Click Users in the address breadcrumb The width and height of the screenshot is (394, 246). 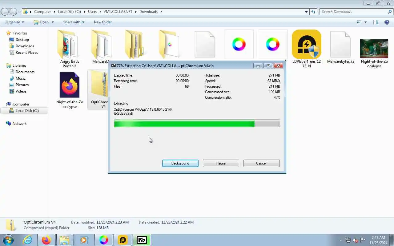click(x=92, y=12)
